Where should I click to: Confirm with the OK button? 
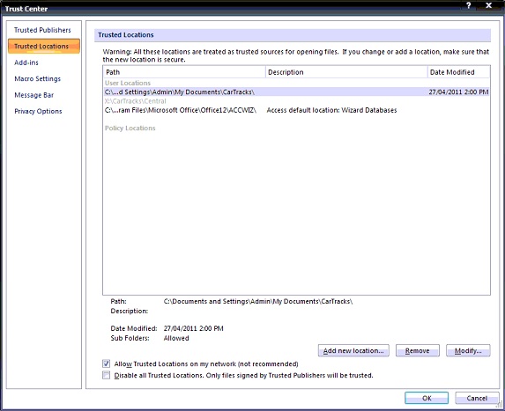427,398
